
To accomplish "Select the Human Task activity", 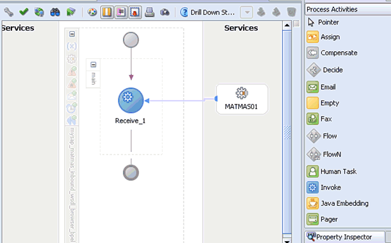I will [331, 171].
